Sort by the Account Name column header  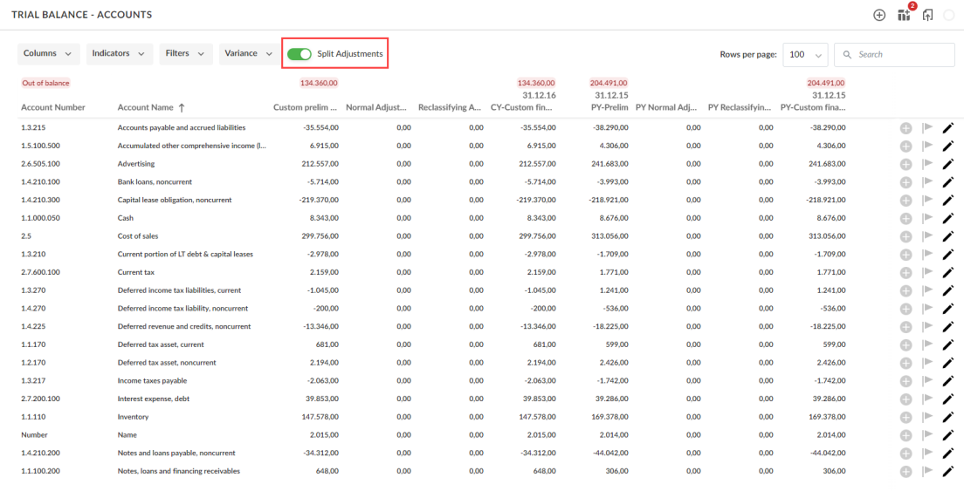[x=146, y=108]
